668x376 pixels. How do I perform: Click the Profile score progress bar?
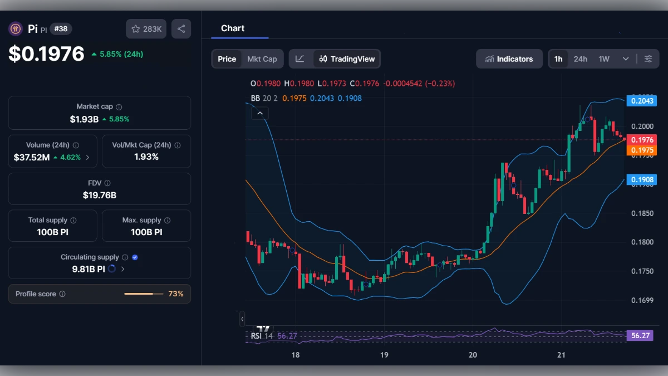(x=144, y=294)
